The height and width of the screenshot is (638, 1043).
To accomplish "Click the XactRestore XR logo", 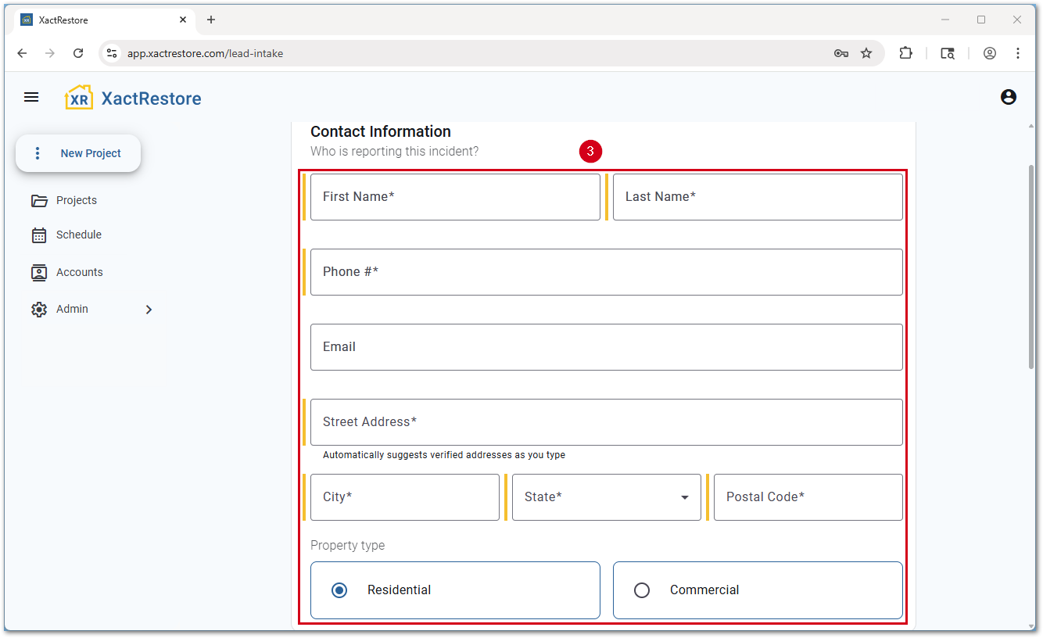I will click(78, 96).
